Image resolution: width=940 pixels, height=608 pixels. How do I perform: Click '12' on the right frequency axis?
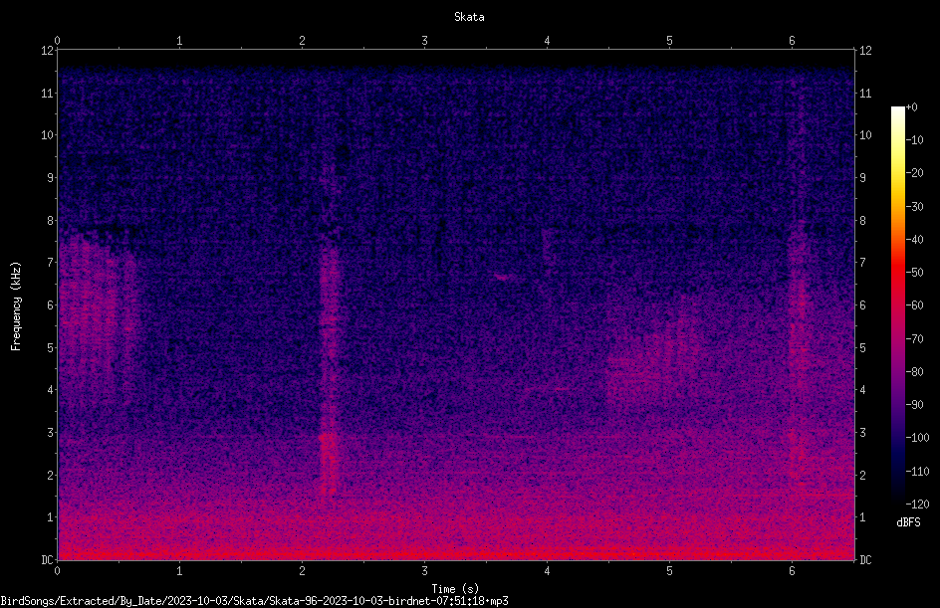865,51
